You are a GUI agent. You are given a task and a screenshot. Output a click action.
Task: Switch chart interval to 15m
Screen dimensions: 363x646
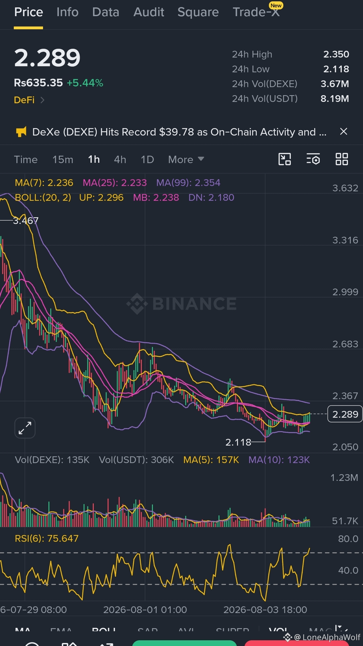[x=63, y=159]
